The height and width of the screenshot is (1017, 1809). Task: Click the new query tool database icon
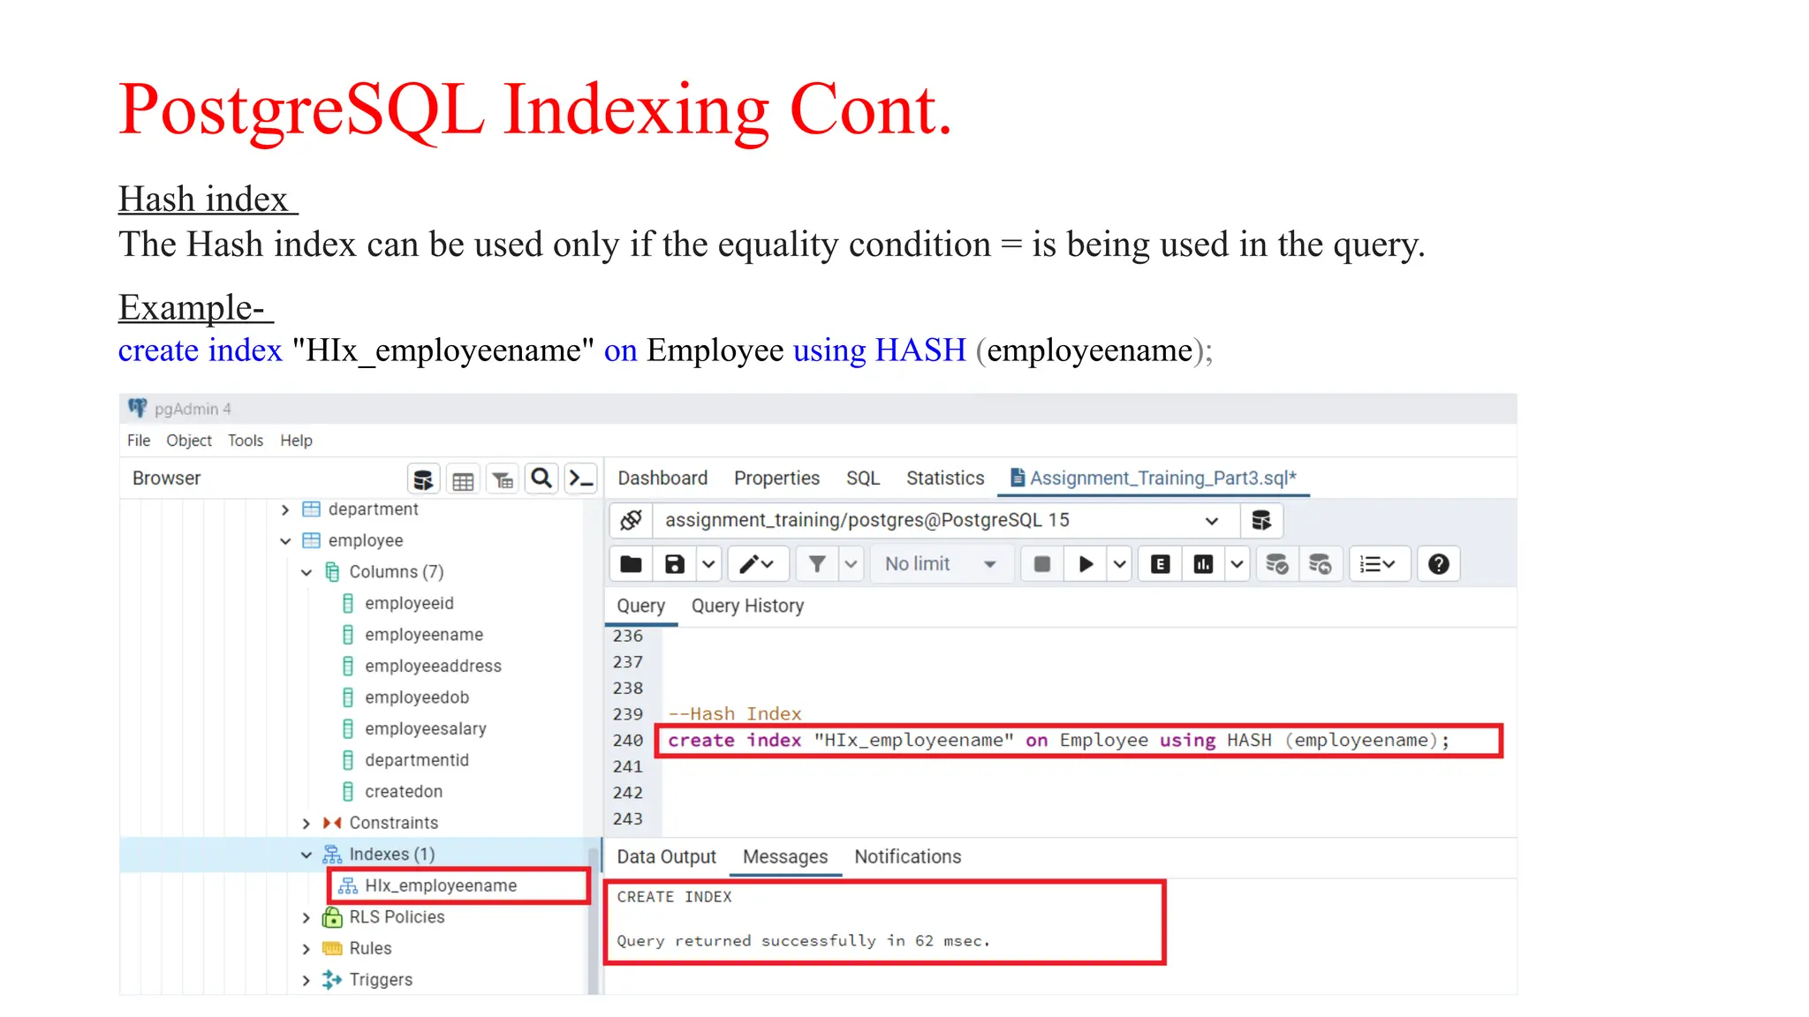pyautogui.click(x=1261, y=520)
